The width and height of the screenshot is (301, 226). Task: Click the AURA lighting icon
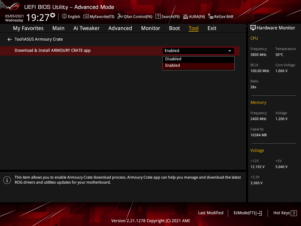[185, 16]
